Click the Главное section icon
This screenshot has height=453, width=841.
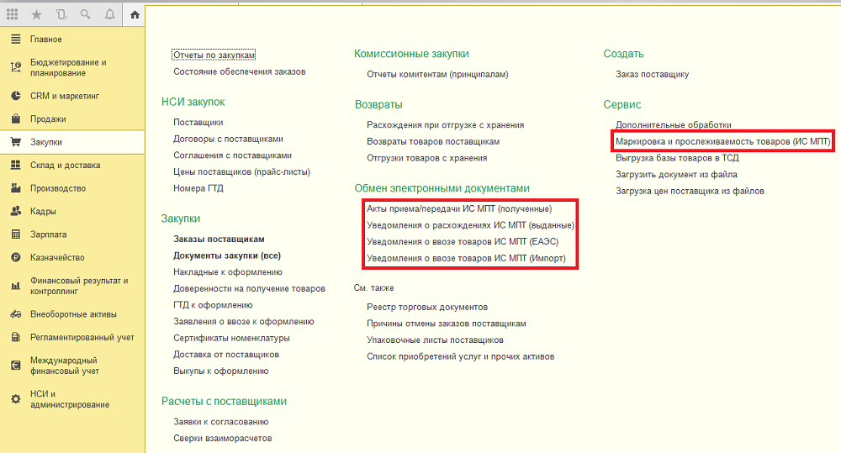tap(15, 40)
